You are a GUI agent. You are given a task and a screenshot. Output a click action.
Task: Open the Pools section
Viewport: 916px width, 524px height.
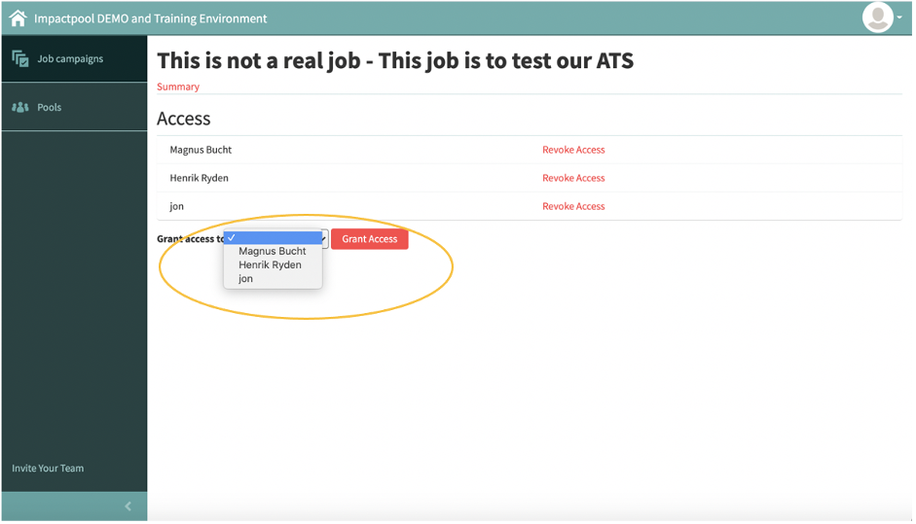tap(74, 107)
